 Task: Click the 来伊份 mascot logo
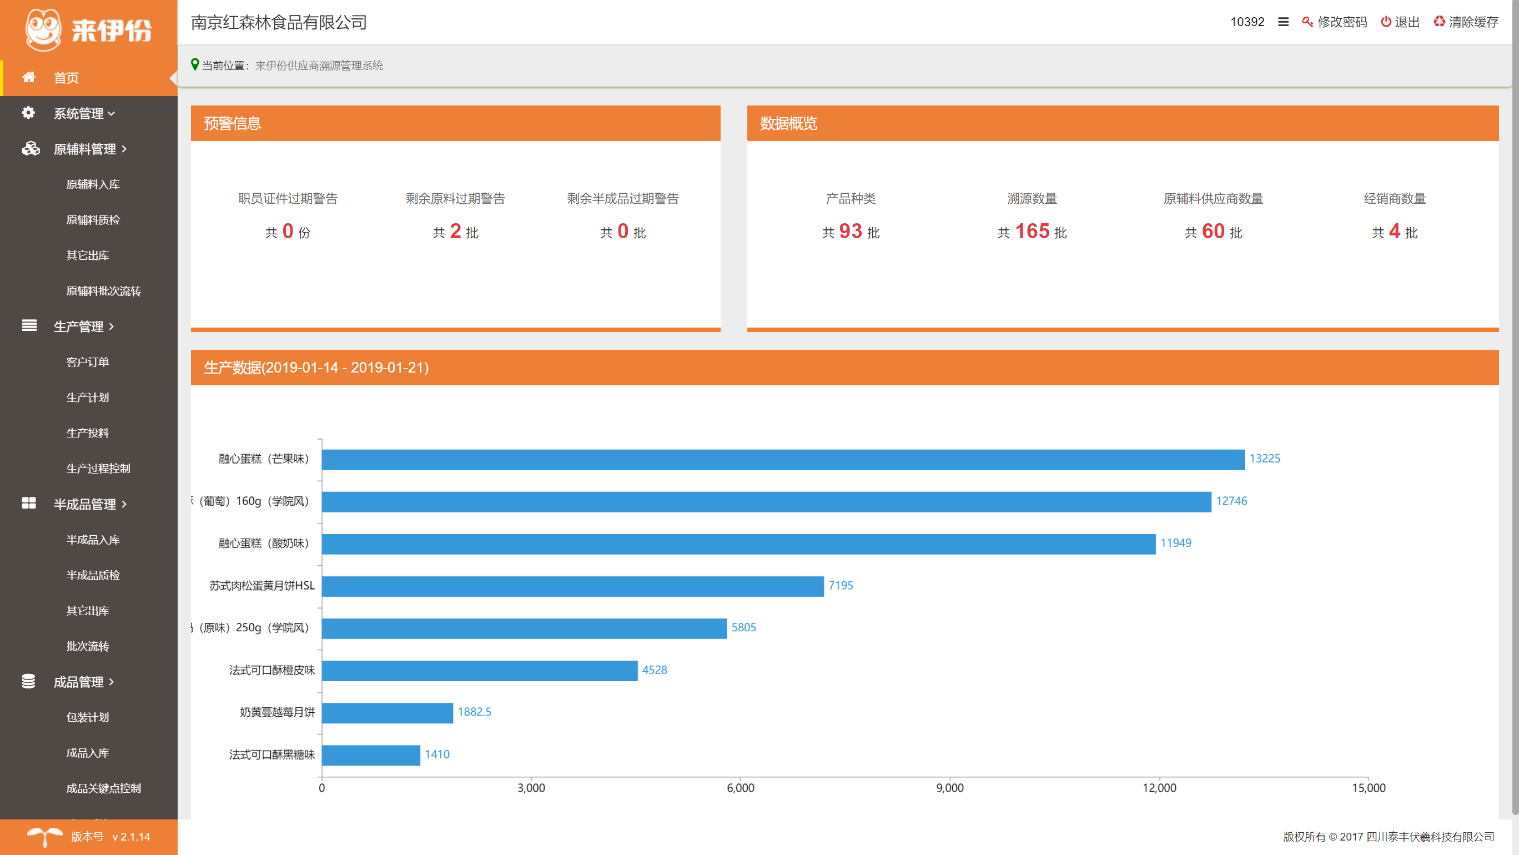43,29
